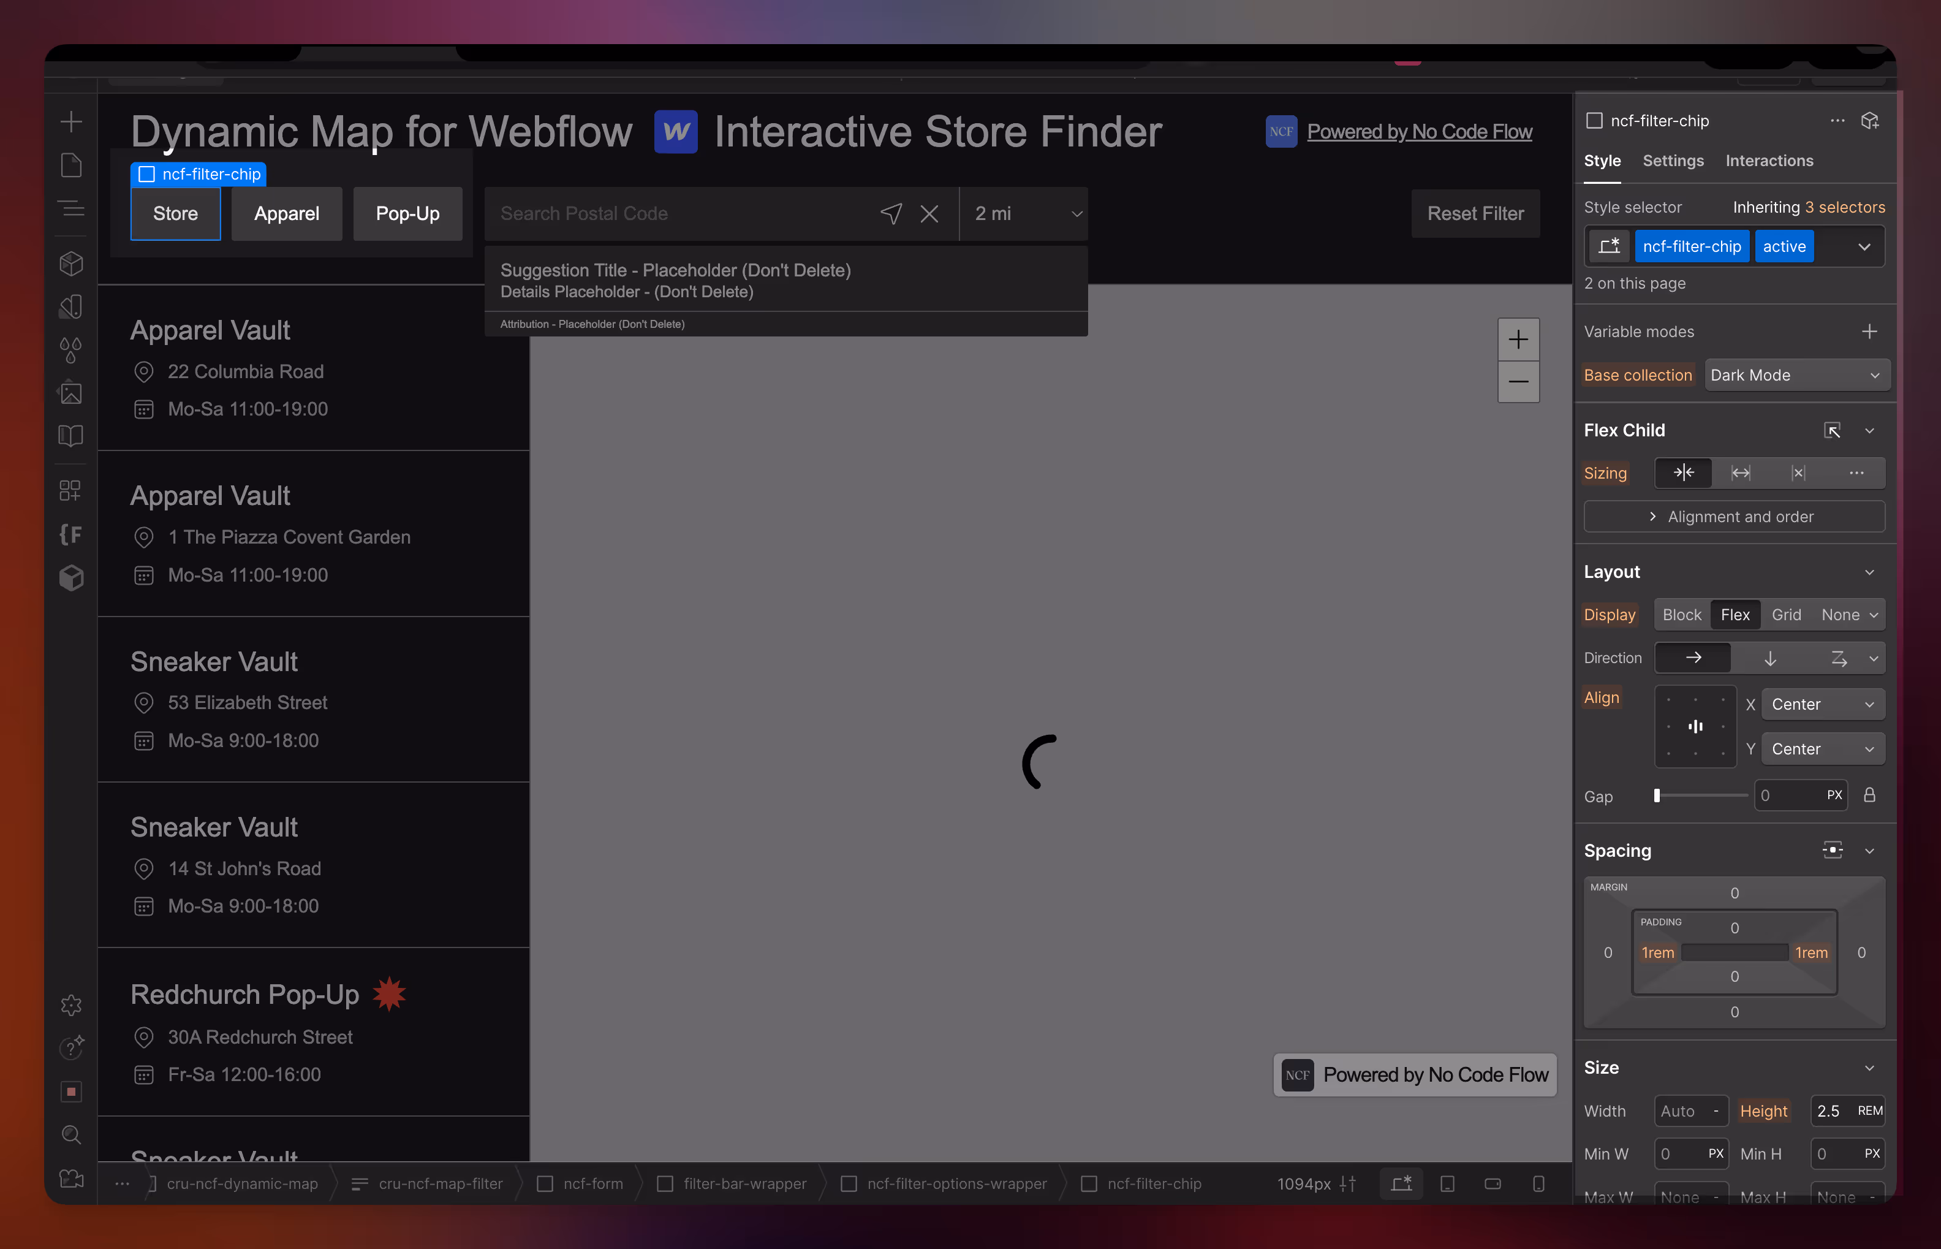Screen dimensions: 1941x1249
Task: Open the Assets image icon
Action: pos(71,393)
